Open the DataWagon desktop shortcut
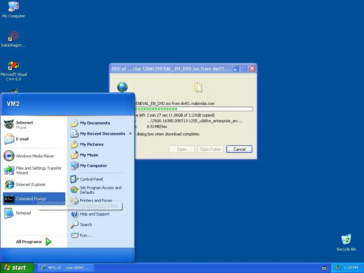This screenshot has width=364, height=273. pyautogui.click(x=13, y=39)
